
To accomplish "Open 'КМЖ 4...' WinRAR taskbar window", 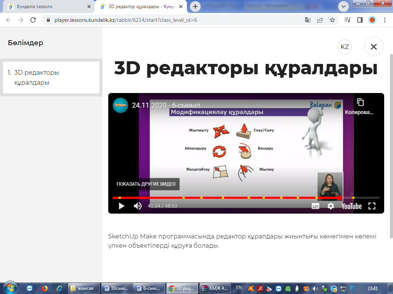I will (215, 288).
